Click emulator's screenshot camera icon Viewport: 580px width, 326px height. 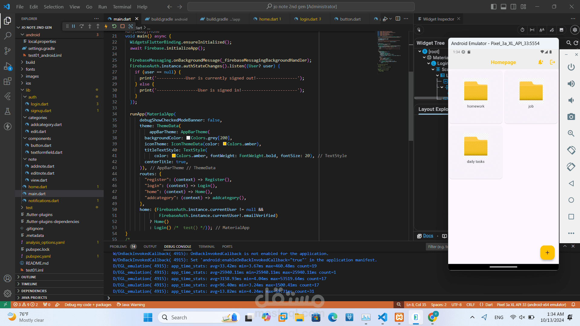pos(571,117)
